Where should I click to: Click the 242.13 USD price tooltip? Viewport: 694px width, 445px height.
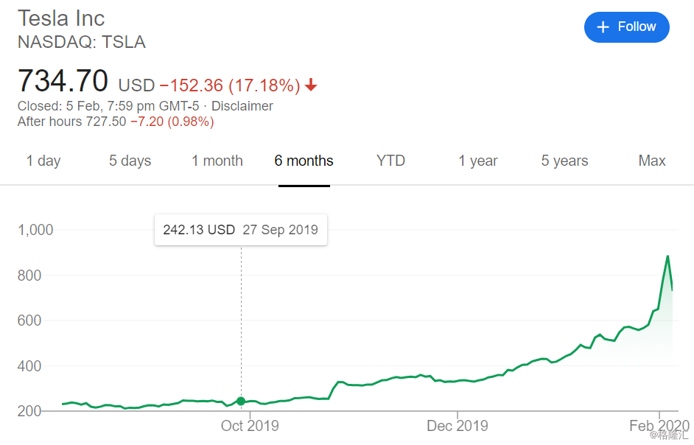241,230
